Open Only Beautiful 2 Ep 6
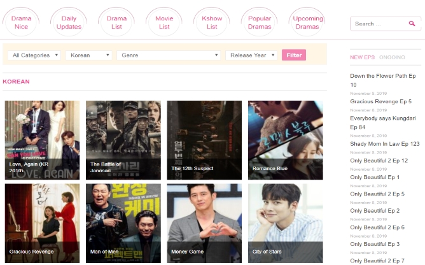The width and height of the screenshot is (425, 265). [377, 227]
